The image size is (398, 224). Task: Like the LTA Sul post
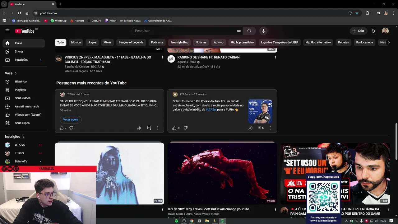click(174, 128)
